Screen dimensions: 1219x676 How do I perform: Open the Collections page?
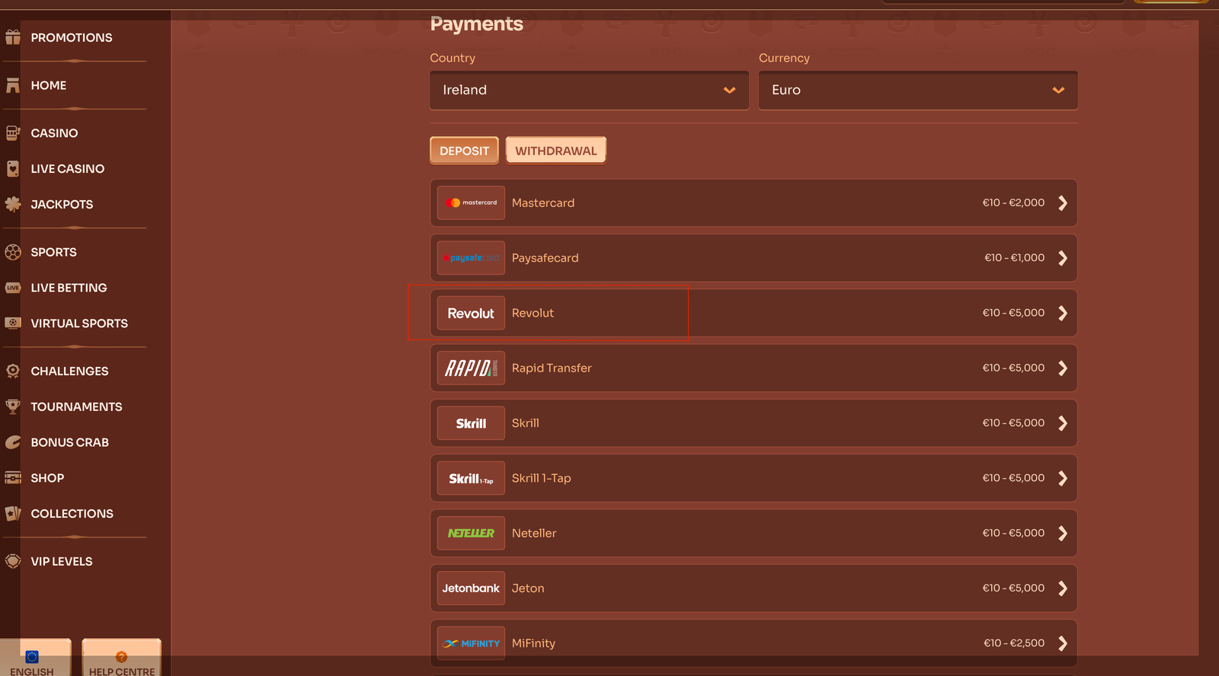72,514
